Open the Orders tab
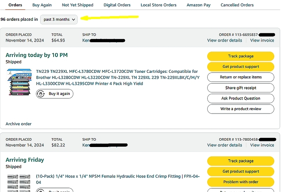 pos(15,5)
